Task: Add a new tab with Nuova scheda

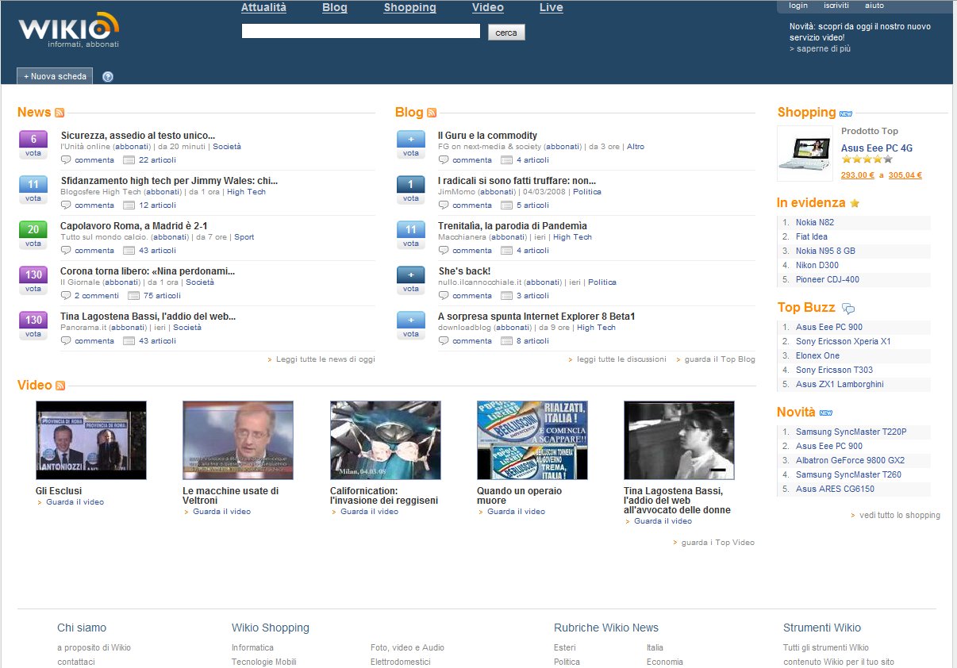Action: 55,76
